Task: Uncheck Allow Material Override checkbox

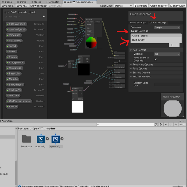Action: coord(156,59)
